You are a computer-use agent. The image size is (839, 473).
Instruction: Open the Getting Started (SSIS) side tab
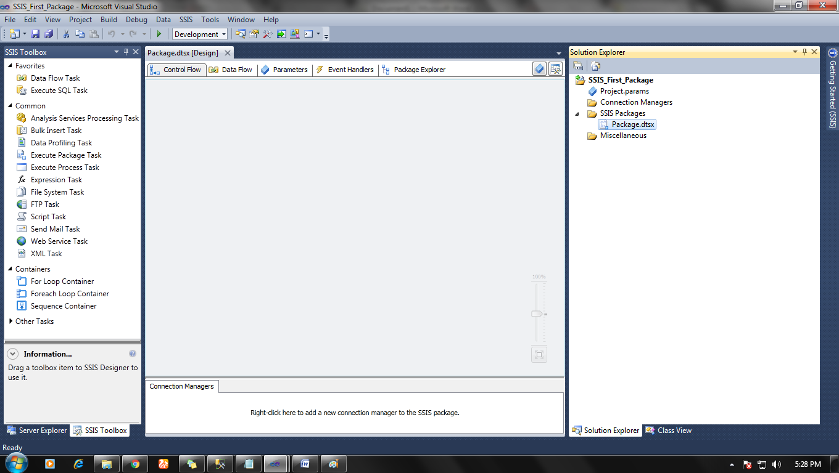pos(832,89)
